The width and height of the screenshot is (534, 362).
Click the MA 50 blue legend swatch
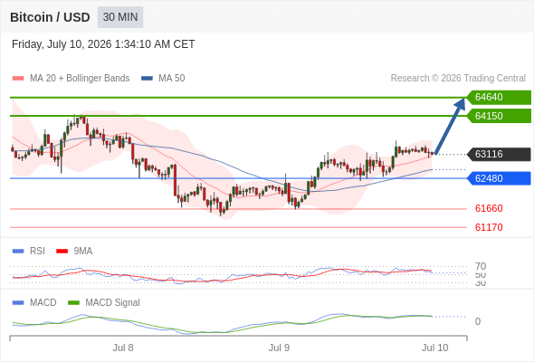(x=147, y=79)
